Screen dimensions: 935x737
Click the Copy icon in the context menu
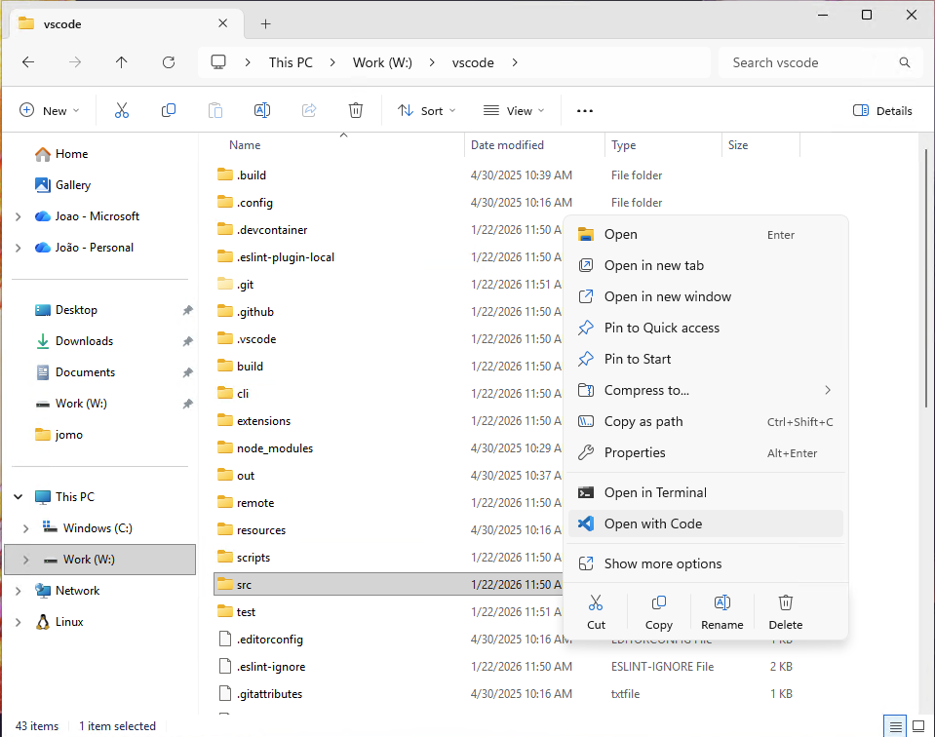pyautogui.click(x=658, y=611)
